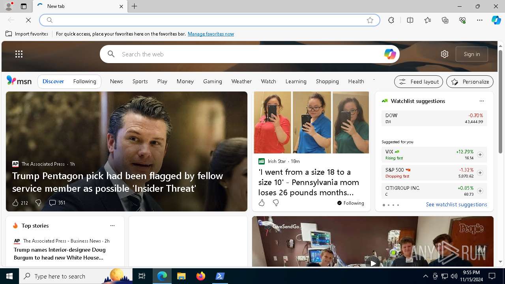Open Browser essentials icon

(x=462, y=20)
